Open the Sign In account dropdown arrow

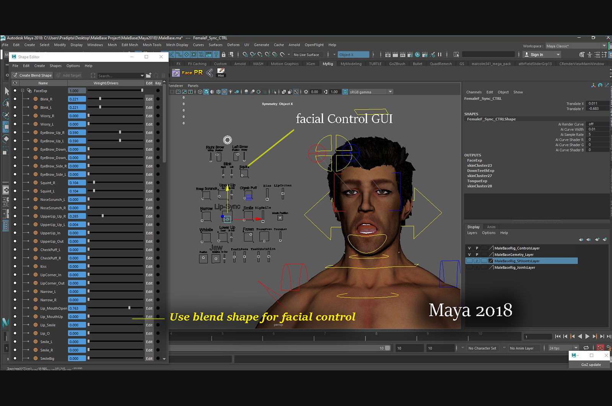(x=558, y=55)
